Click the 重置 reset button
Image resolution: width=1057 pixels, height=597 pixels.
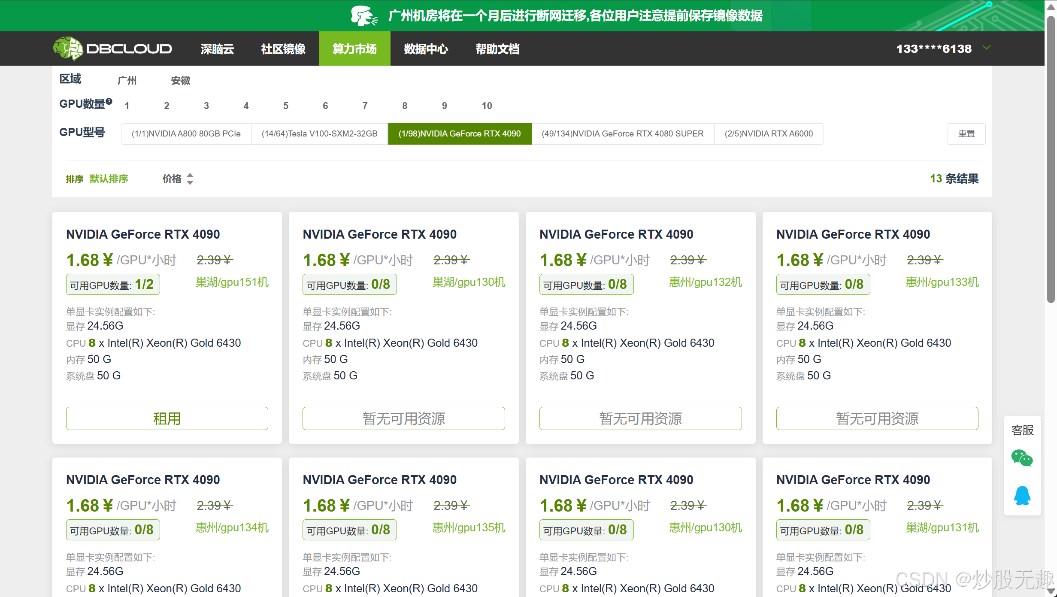coord(966,134)
